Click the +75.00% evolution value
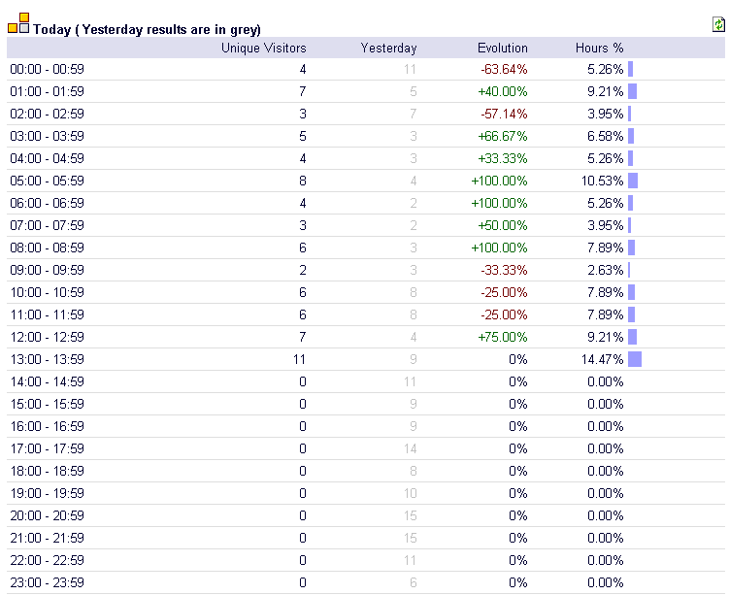Image resolution: width=729 pixels, height=595 pixels. tap(502, 337)
